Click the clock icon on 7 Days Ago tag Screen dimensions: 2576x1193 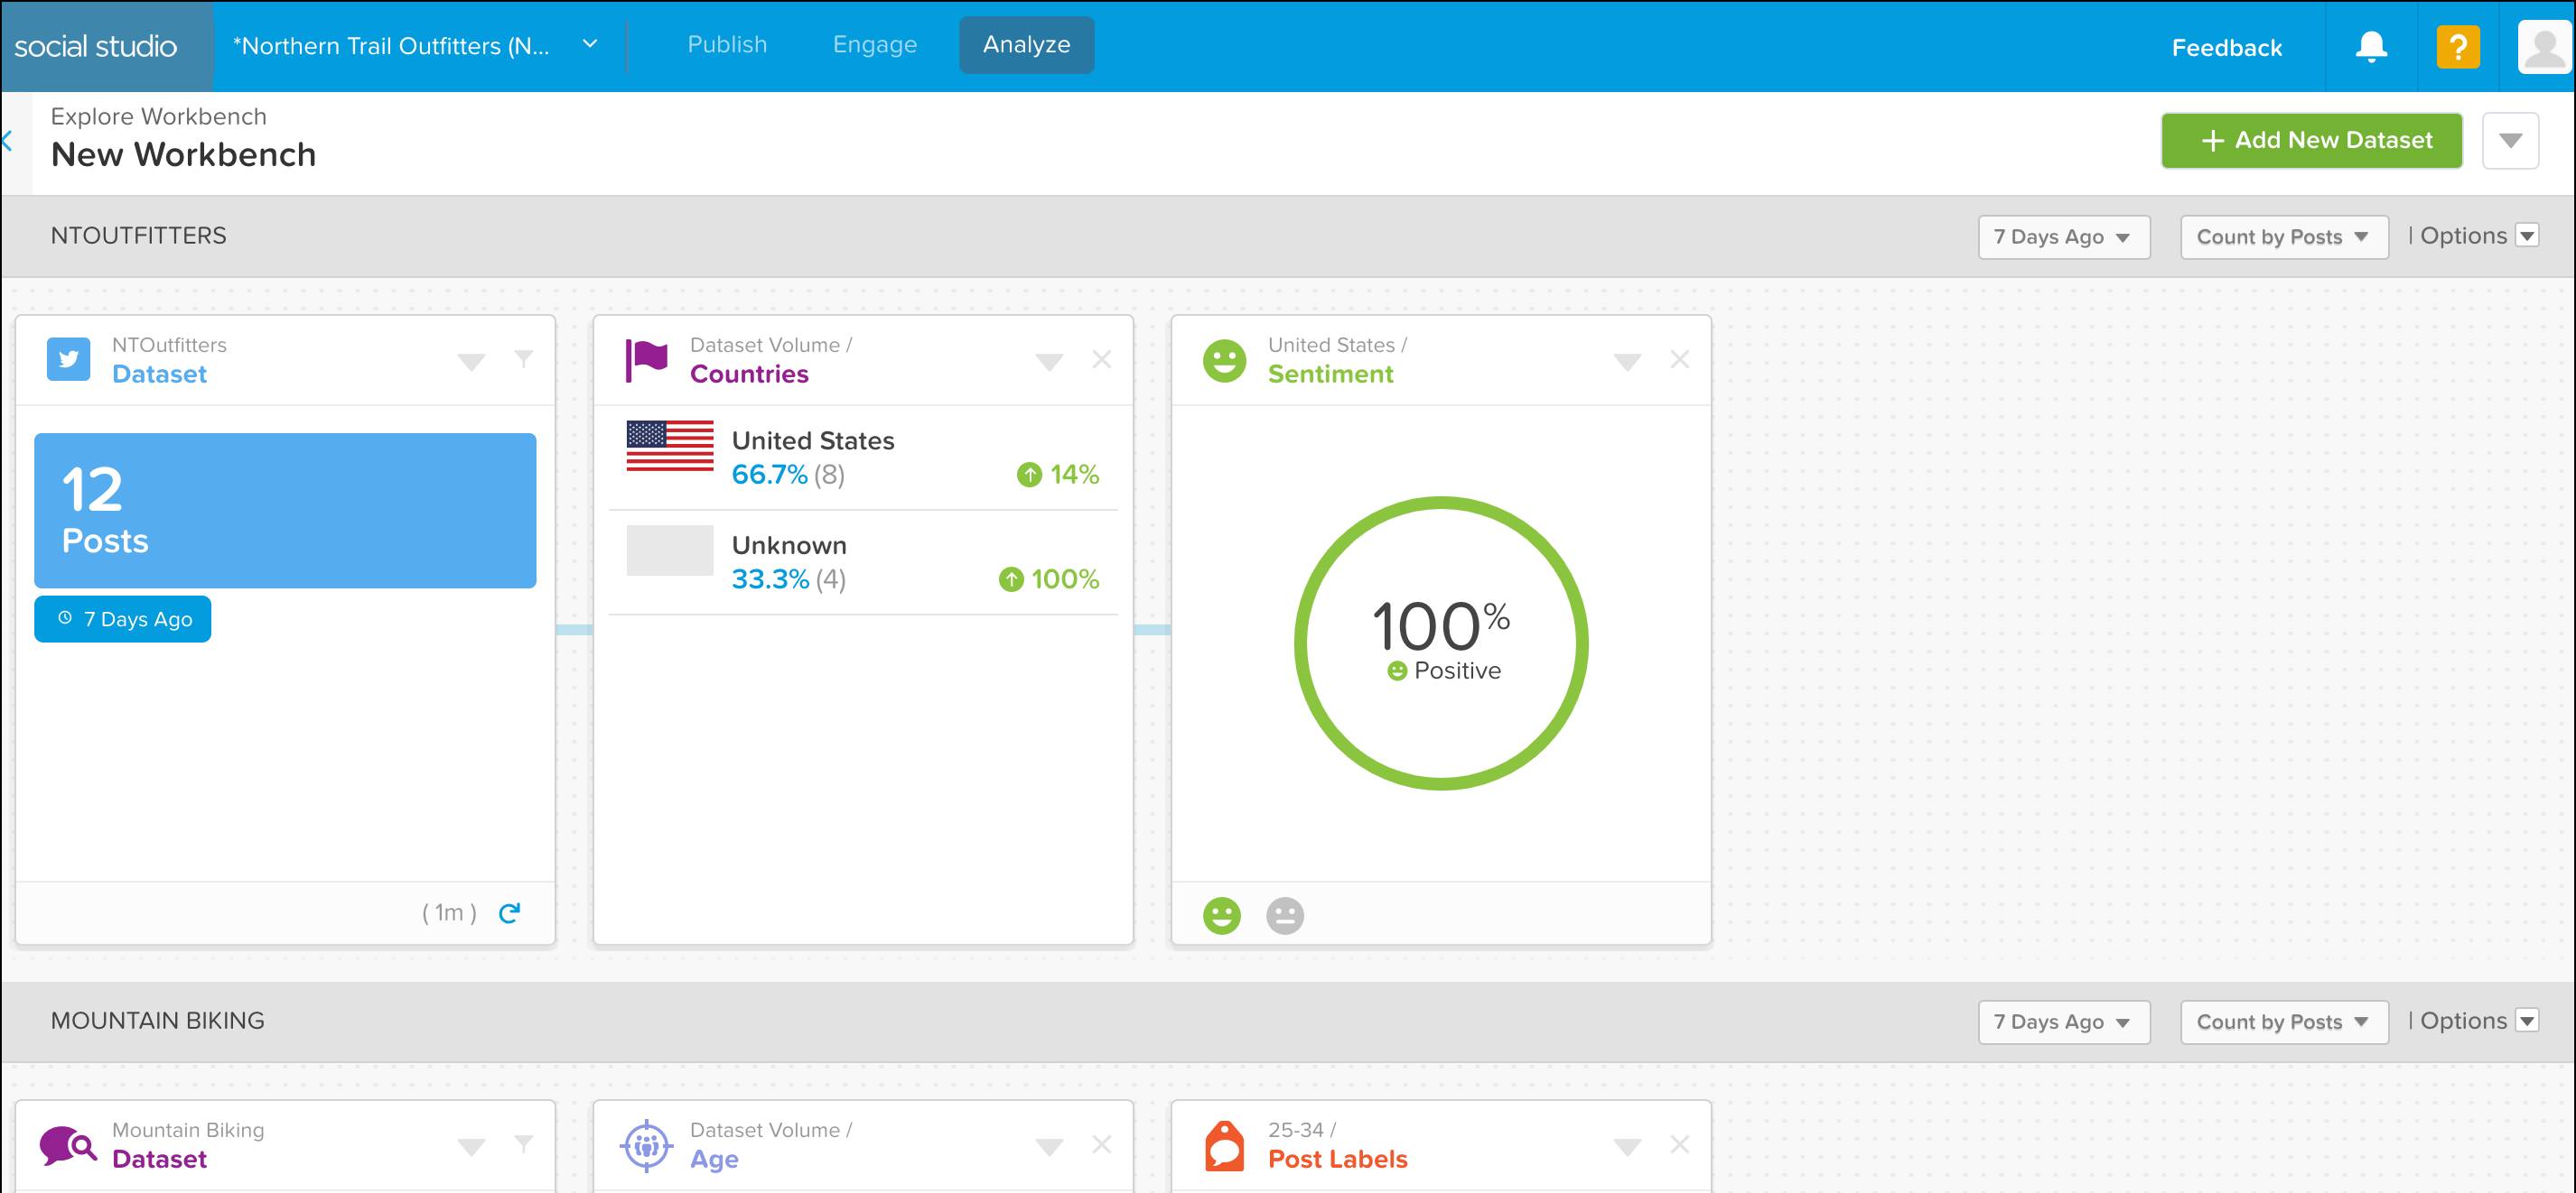tap(65, 618)
